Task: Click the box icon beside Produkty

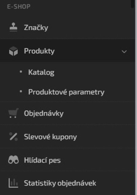Action: coord(13,51)
